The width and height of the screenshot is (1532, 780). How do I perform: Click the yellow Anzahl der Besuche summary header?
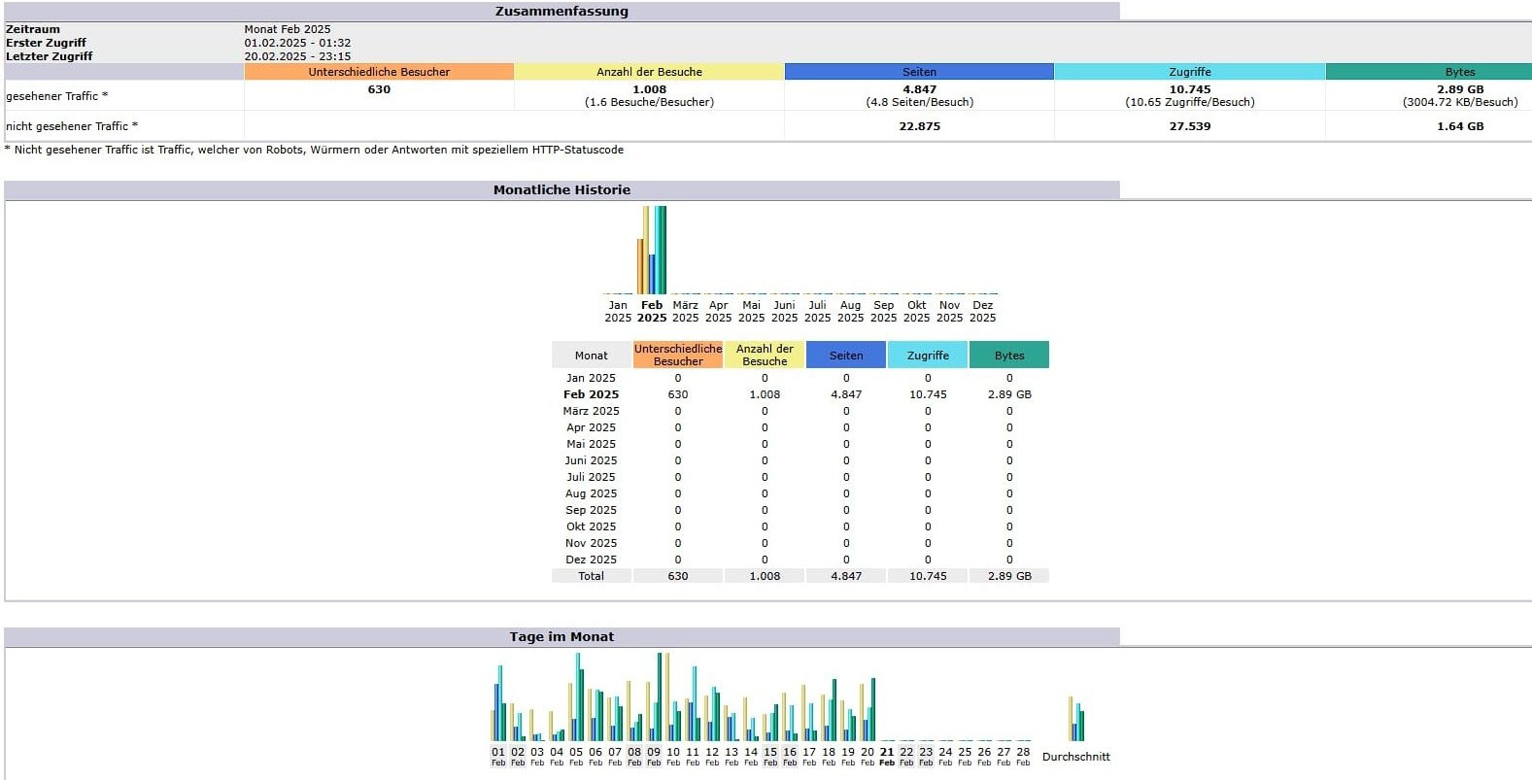pyautogui.click(x=649, y=72)
